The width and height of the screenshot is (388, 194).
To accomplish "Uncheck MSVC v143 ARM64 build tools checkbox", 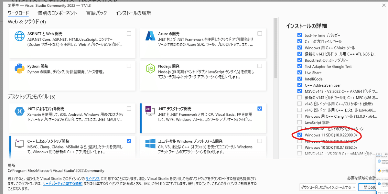I will (x=299, y=91).
